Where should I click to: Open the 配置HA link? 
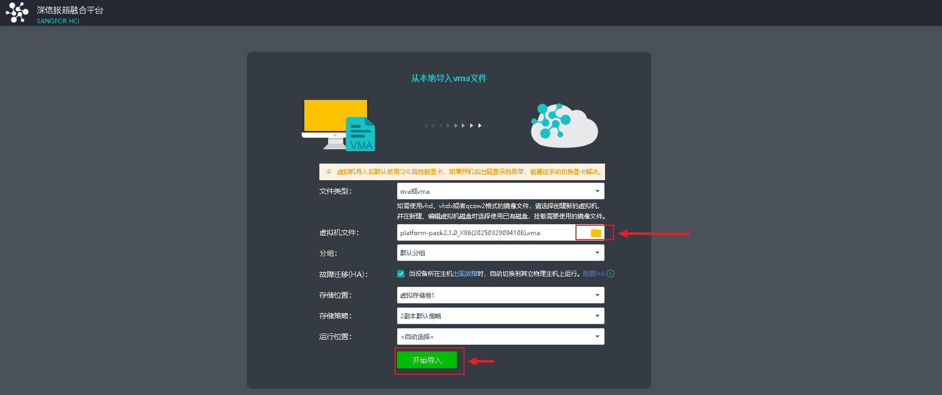pos(593,274)
